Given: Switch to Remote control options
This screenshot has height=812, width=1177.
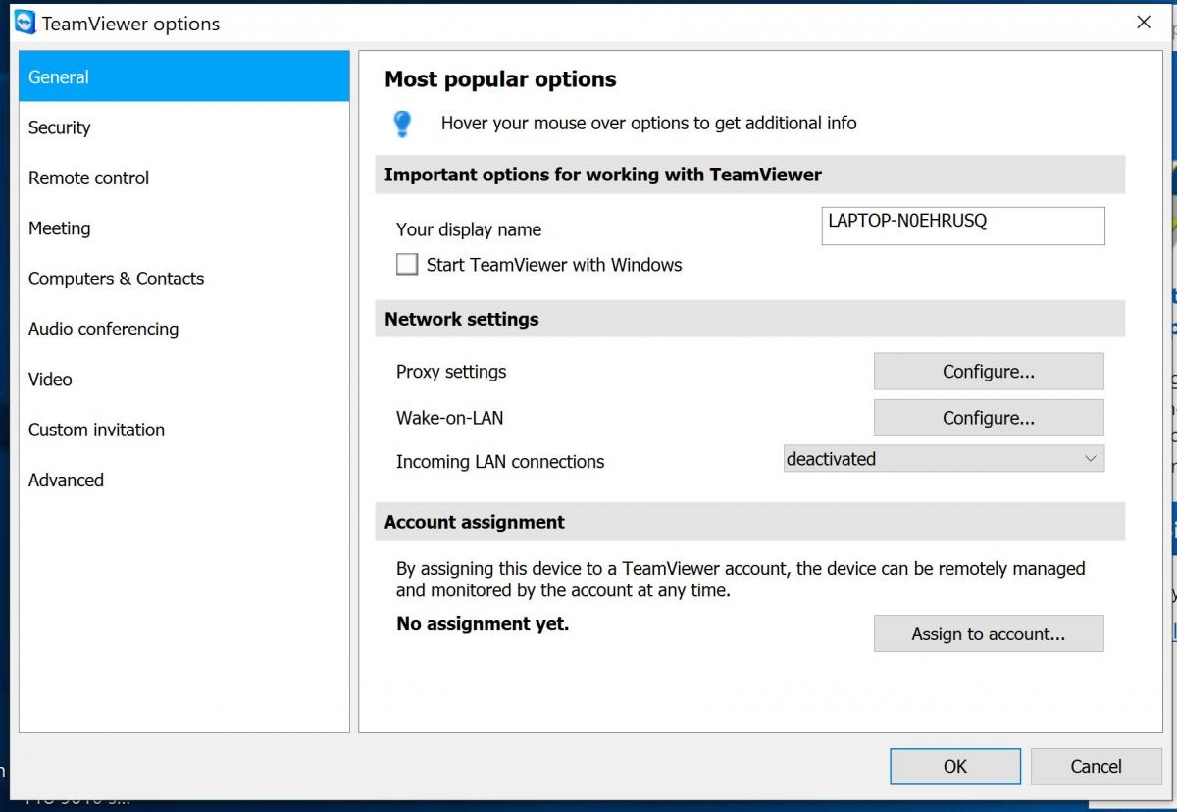Looking at the screenshot, I should (184, 178).
